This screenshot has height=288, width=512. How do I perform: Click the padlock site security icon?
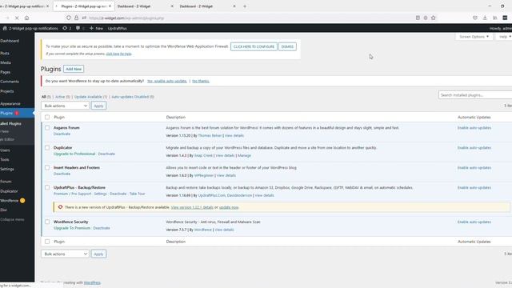[x=76, y=18]
